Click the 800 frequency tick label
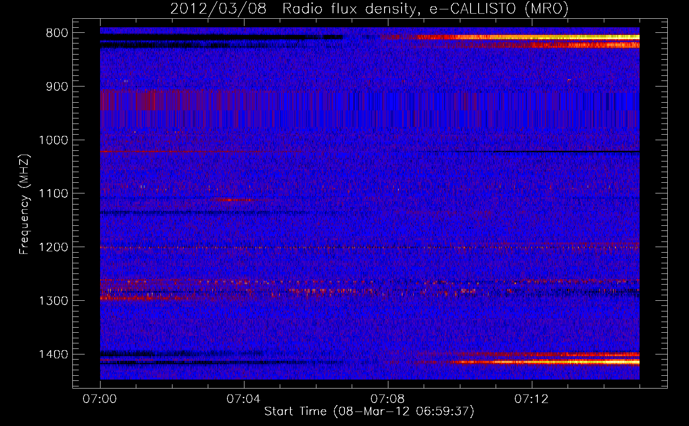Viewport: 689px width, 426px height. (57, 33)
